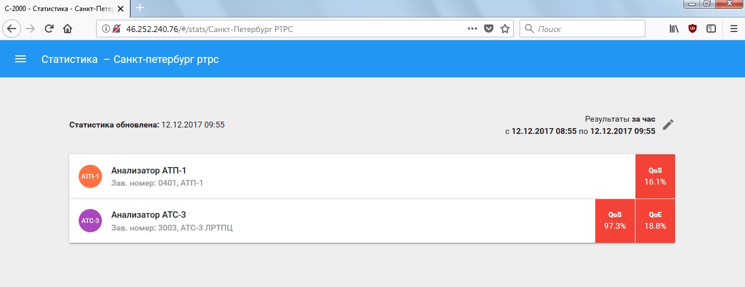Bookmark this page with the star icon

click(x=505, y=29)
